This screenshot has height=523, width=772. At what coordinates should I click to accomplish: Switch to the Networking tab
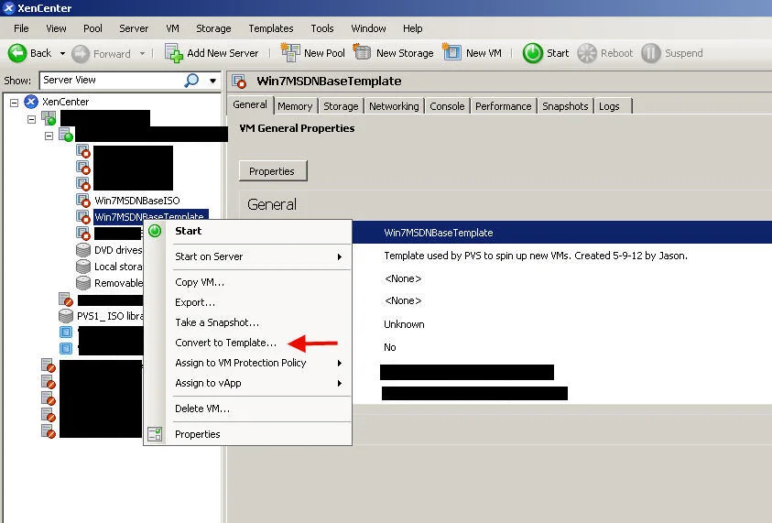pos(394,106)
